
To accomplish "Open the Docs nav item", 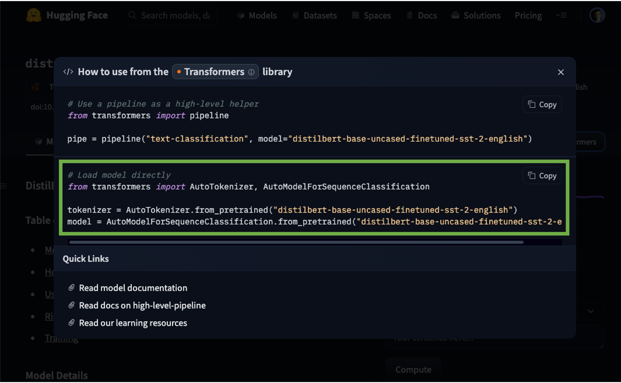I will (x=422, y=15).
